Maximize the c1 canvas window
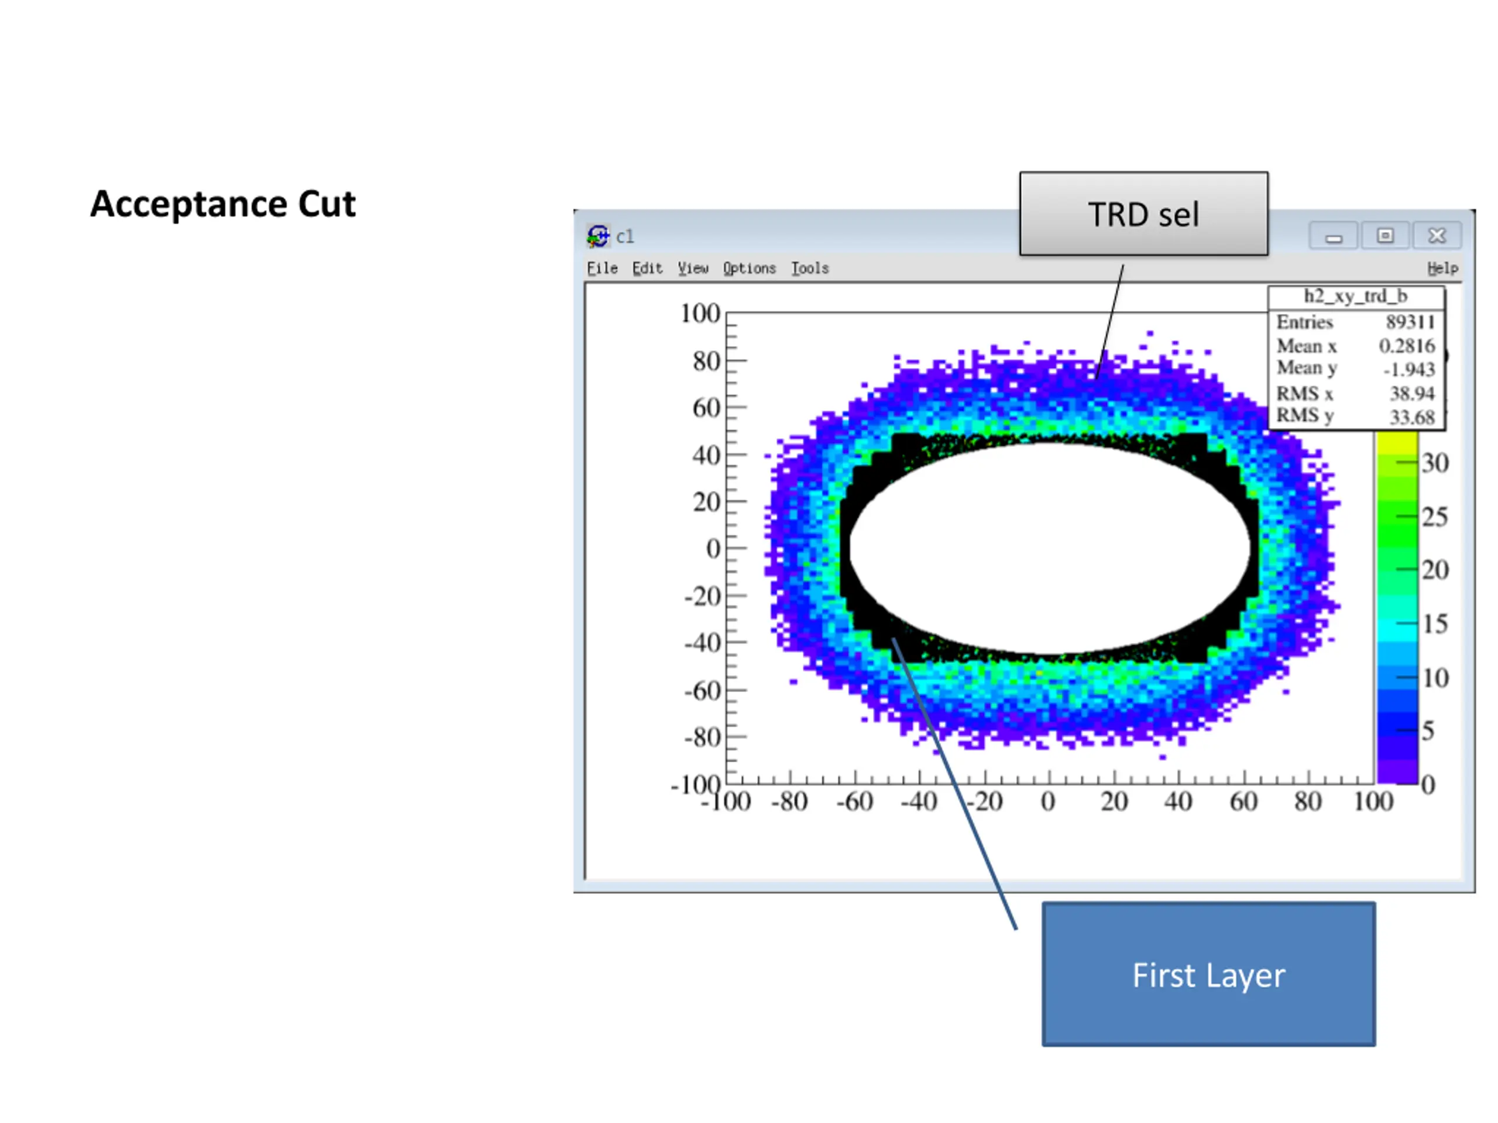 click(1385, 236)
